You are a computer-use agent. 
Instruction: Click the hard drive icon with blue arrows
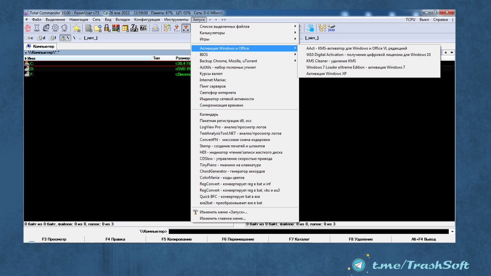331,28
